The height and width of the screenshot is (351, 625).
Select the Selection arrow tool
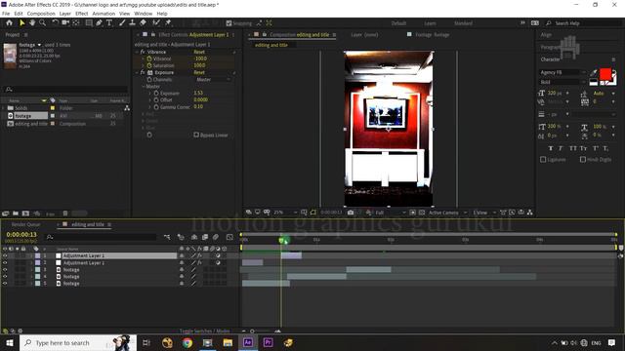coord(21,23)
